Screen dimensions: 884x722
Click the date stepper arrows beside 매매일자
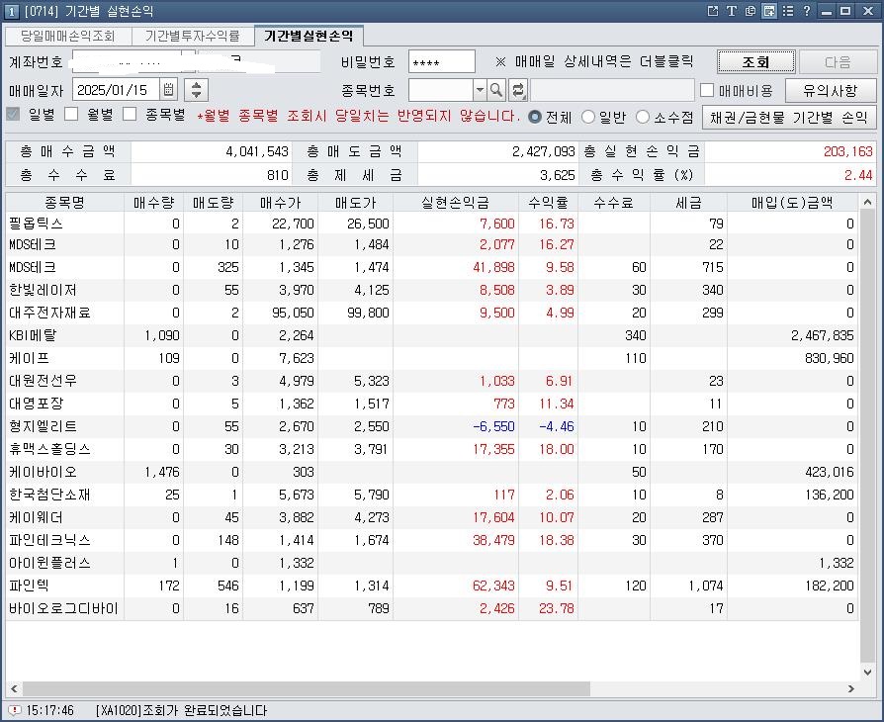pyautogui.click(x=196, y=90)
